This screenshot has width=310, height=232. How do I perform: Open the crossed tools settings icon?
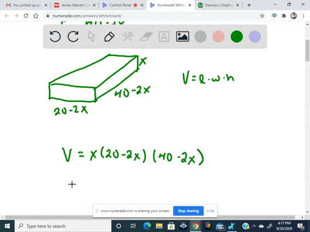click(x=128, y=37)
